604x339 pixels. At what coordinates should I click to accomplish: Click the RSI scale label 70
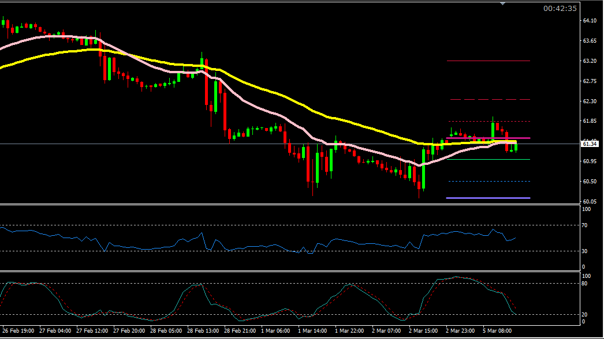tap(585, 225)
